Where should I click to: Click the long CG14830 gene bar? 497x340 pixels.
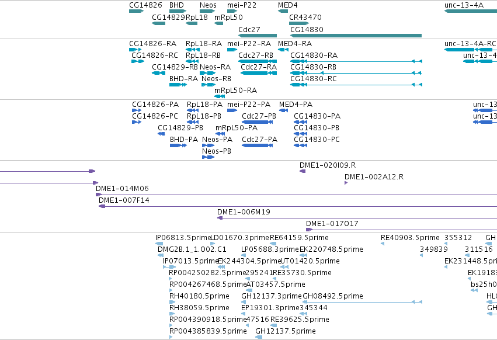(356, 36)
